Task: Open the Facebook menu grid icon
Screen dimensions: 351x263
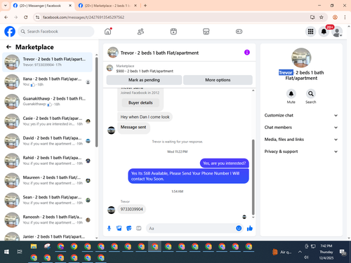Action: pyautogui.click(x=310, y=32)
